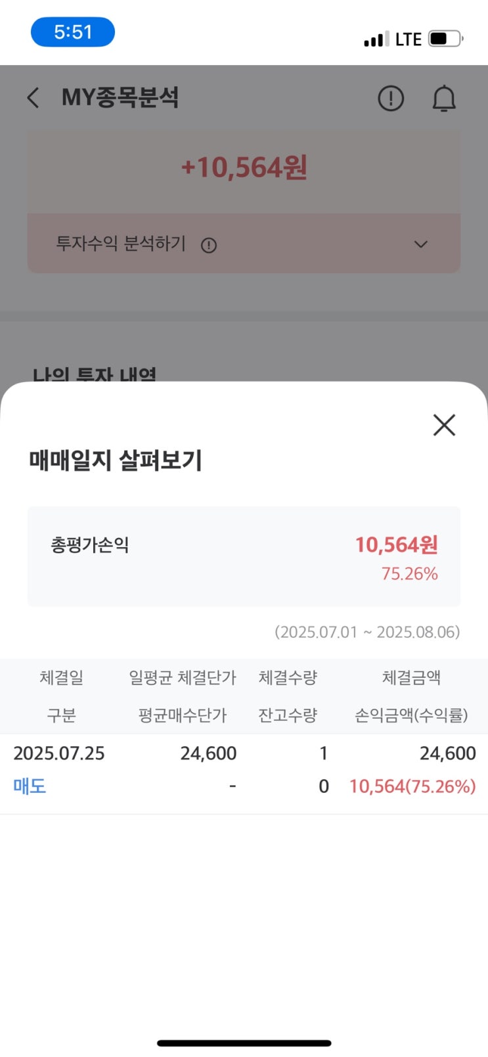The width and height of the screenshot is (488, 1057).
Task: Tap the LTE network label
Action: (x=408, y=39)
